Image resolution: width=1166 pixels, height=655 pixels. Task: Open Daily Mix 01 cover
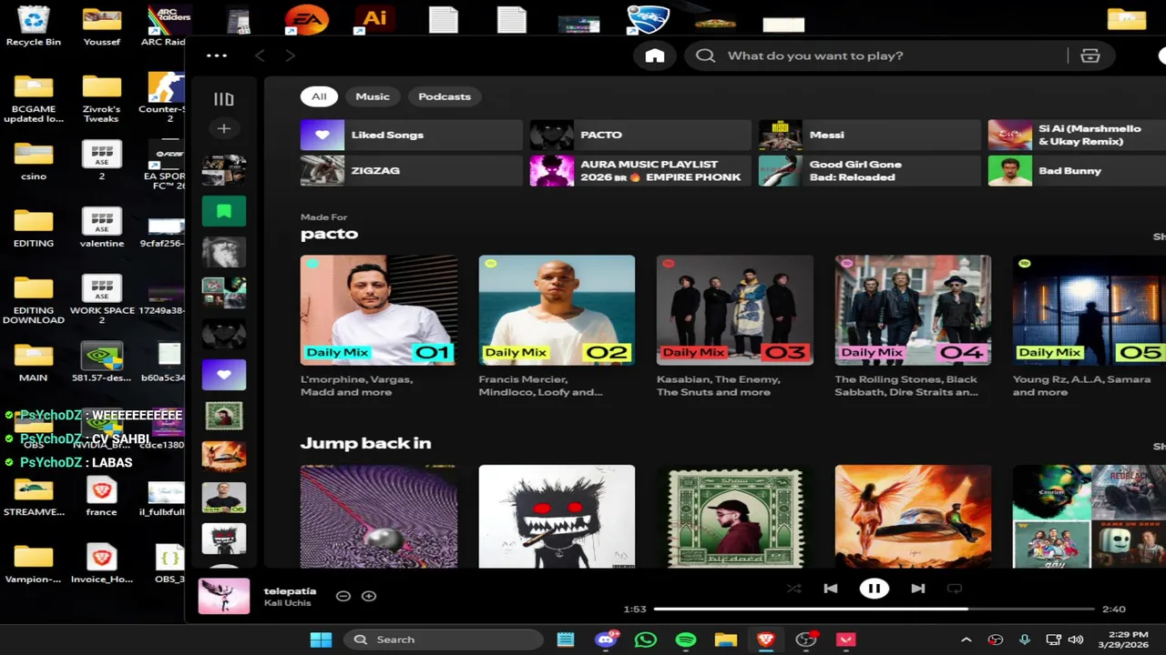(x=379, y=310)
